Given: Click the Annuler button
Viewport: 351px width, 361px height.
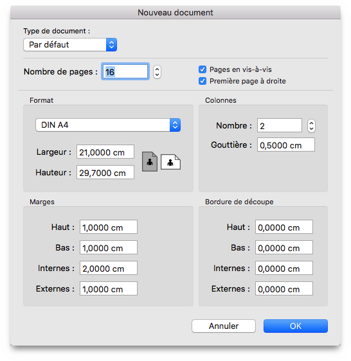Looking at the screenshot, I should (224, 326).
